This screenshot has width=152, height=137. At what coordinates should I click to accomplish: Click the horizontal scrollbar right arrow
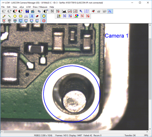pyautogui.click(x=147, y=132)
